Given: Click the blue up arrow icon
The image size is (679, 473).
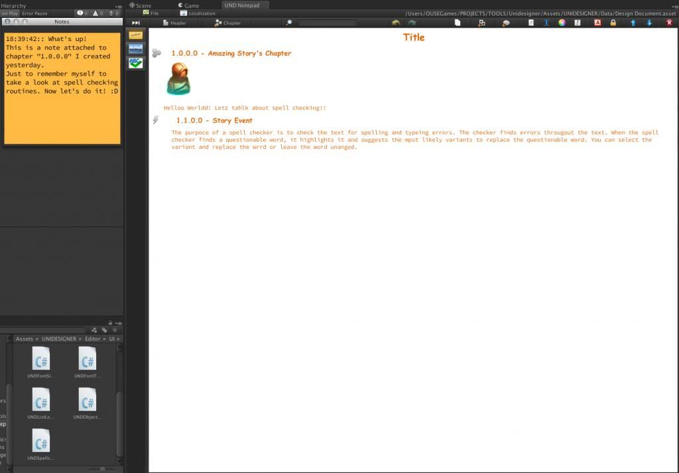Looking at the screenshot, I should point(633,23).
